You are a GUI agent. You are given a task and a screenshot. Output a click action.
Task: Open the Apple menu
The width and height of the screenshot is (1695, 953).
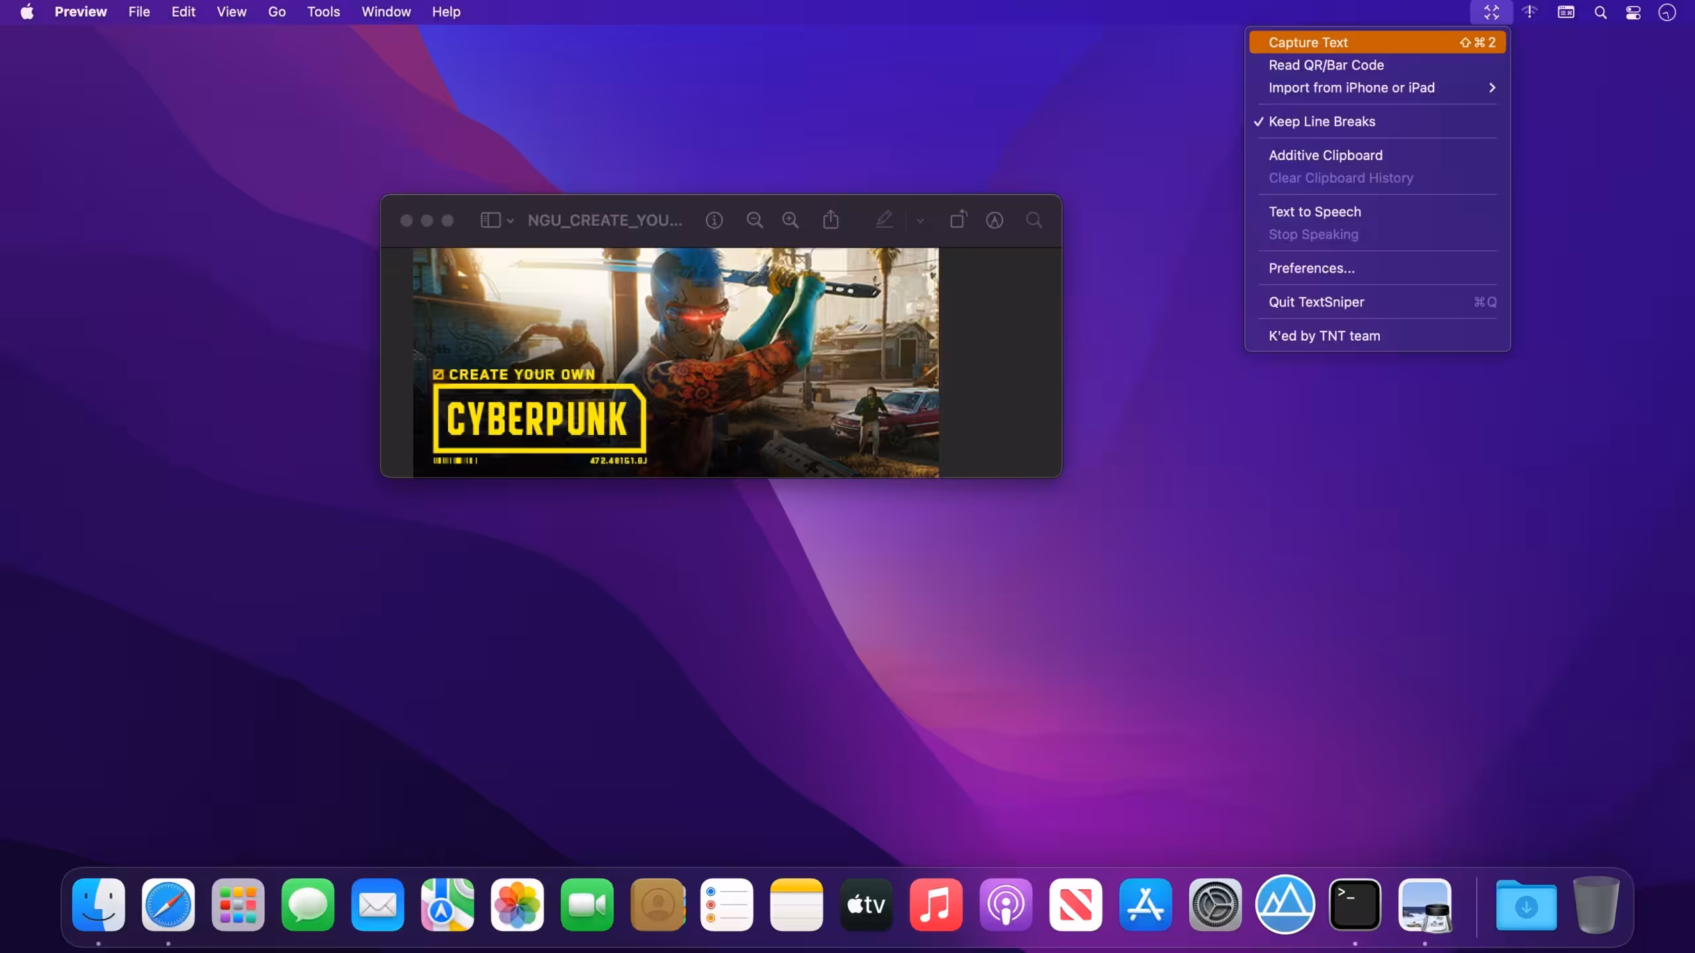point(27,12)
